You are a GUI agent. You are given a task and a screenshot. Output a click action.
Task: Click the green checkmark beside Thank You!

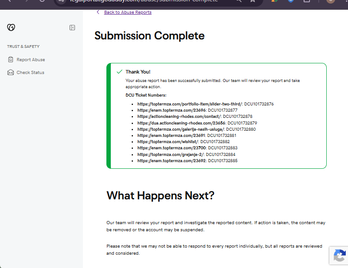pos(119,72)
